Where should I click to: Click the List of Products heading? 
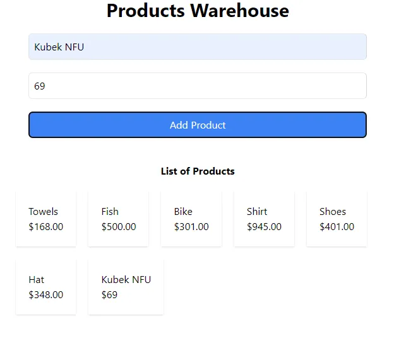coord(198,171)
